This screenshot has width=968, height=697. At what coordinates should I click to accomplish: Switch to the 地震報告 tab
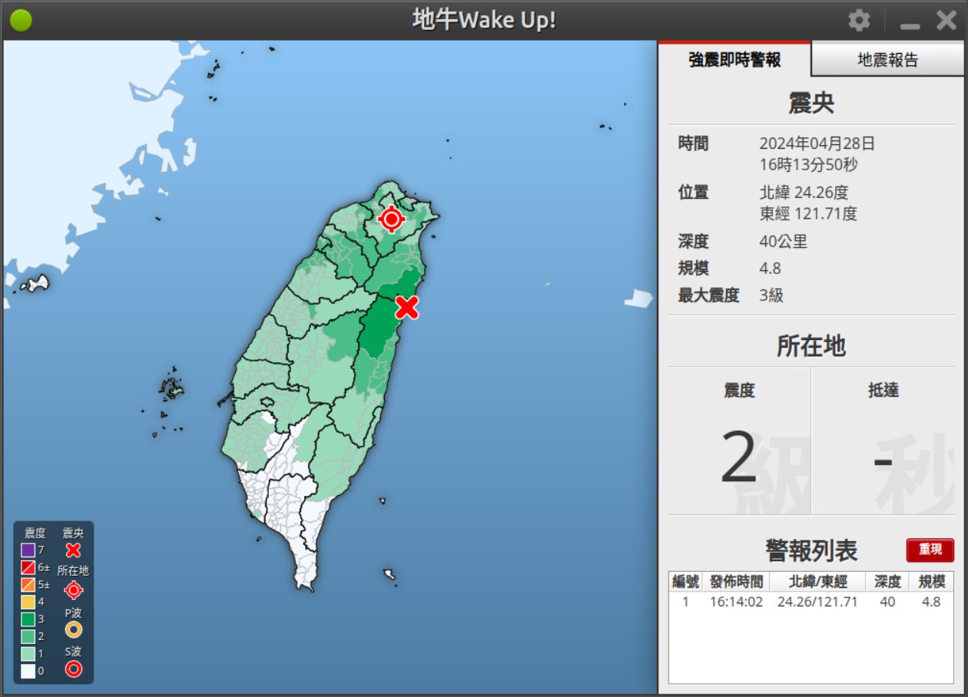pyautogui.click(x=887, y=60)
